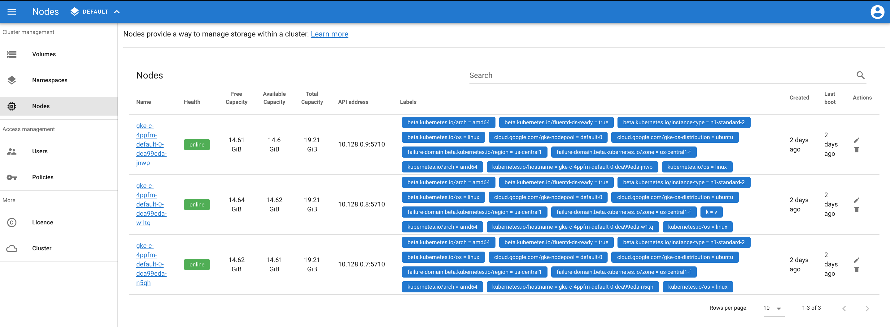Image resolution: width=890 pixels, height=327 pixels.
Task: Click the user account avatar icon
Action: pyautogui.click(x=877, y=12)
